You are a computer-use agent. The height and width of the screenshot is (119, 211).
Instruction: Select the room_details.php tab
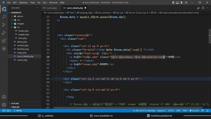pos(75,8)
